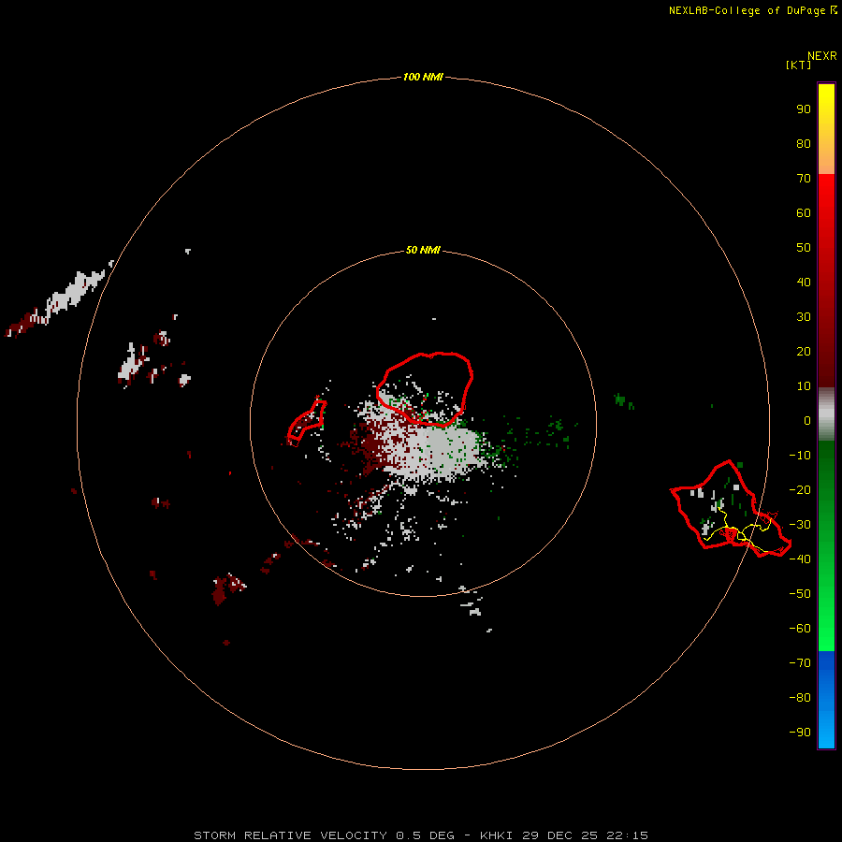Click the red island outline at the eastern edge
Image resolution: width=842 pixels, height=842 pixels.
click(x=731, y=508)
